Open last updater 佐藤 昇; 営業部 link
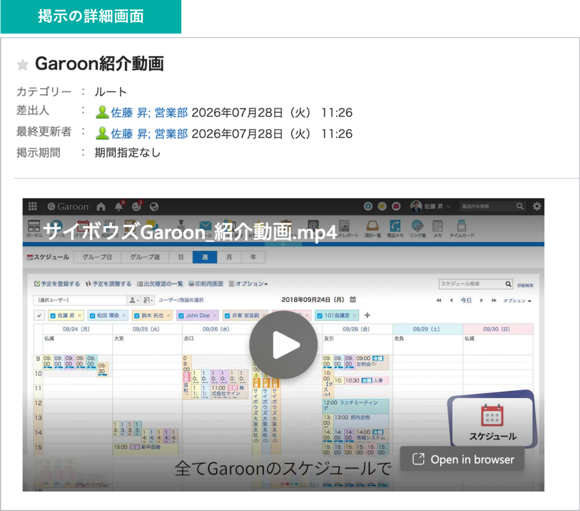 (149, 134)
